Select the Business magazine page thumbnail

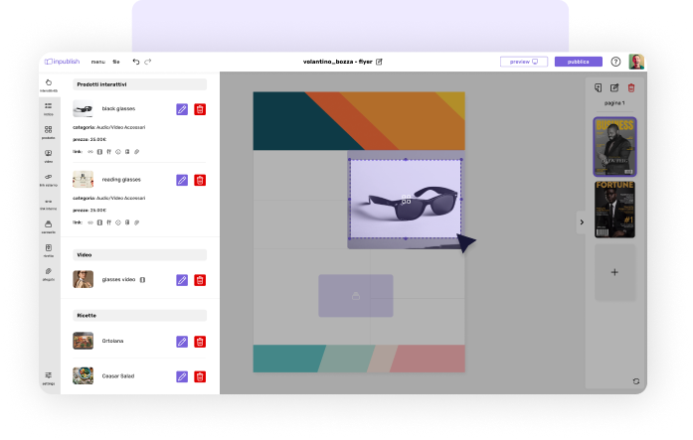[x=614, y=147]
